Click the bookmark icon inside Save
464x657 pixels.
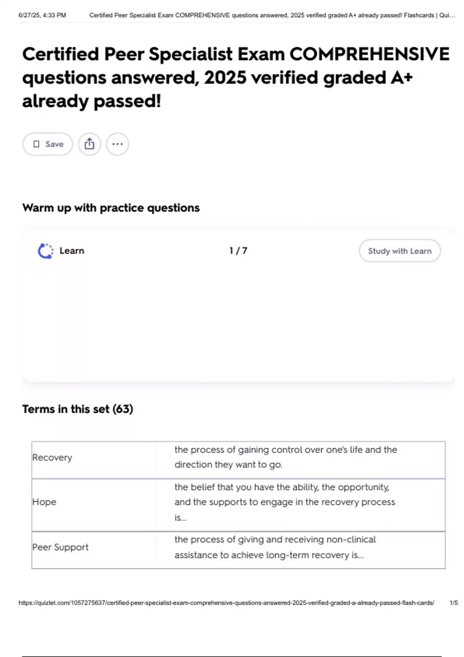pyautogui.click(x=36, y=144)
